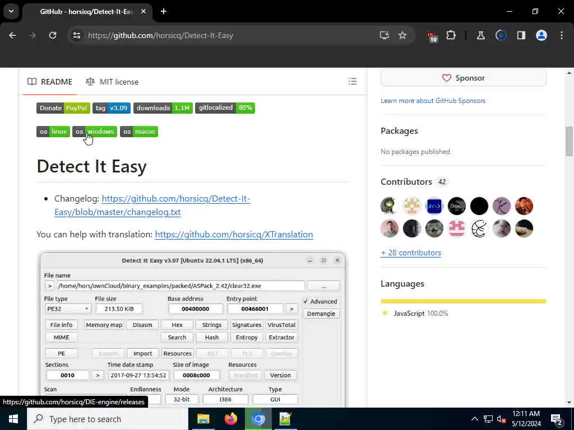Open the changelog.txt link
The height and width of the screenshot is (430, 574).
152,205
